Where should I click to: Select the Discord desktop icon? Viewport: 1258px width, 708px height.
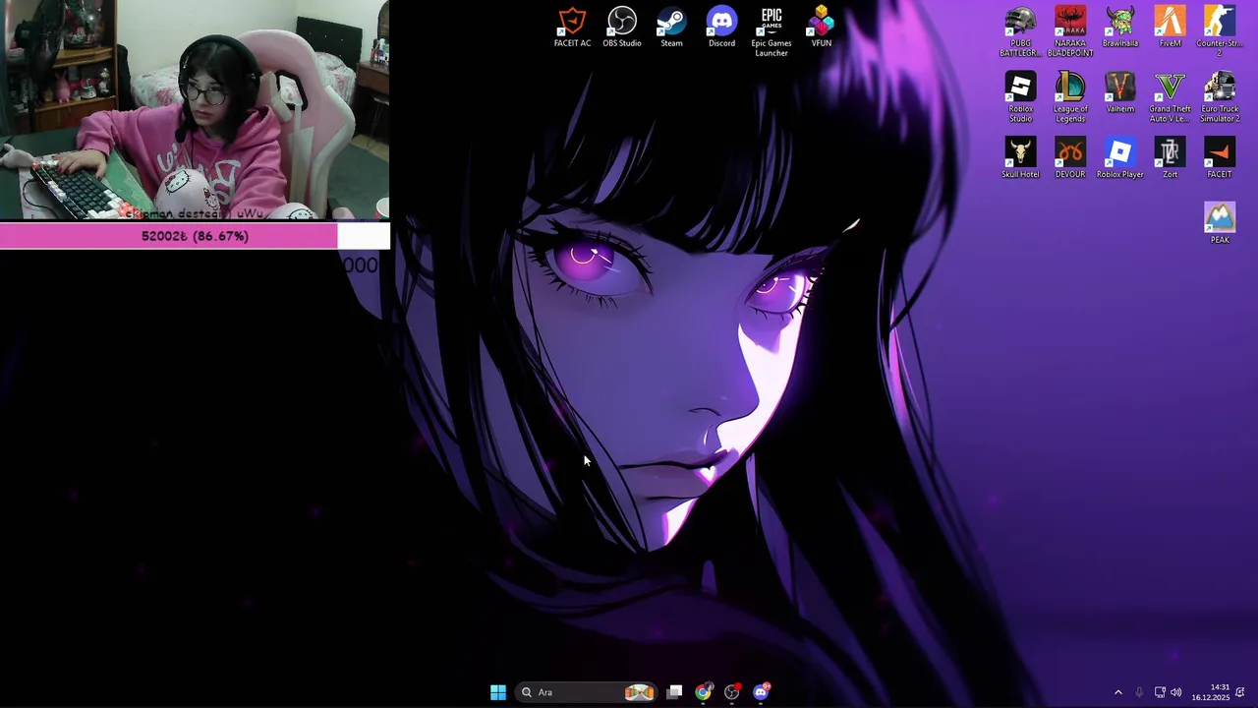[721, 28]
